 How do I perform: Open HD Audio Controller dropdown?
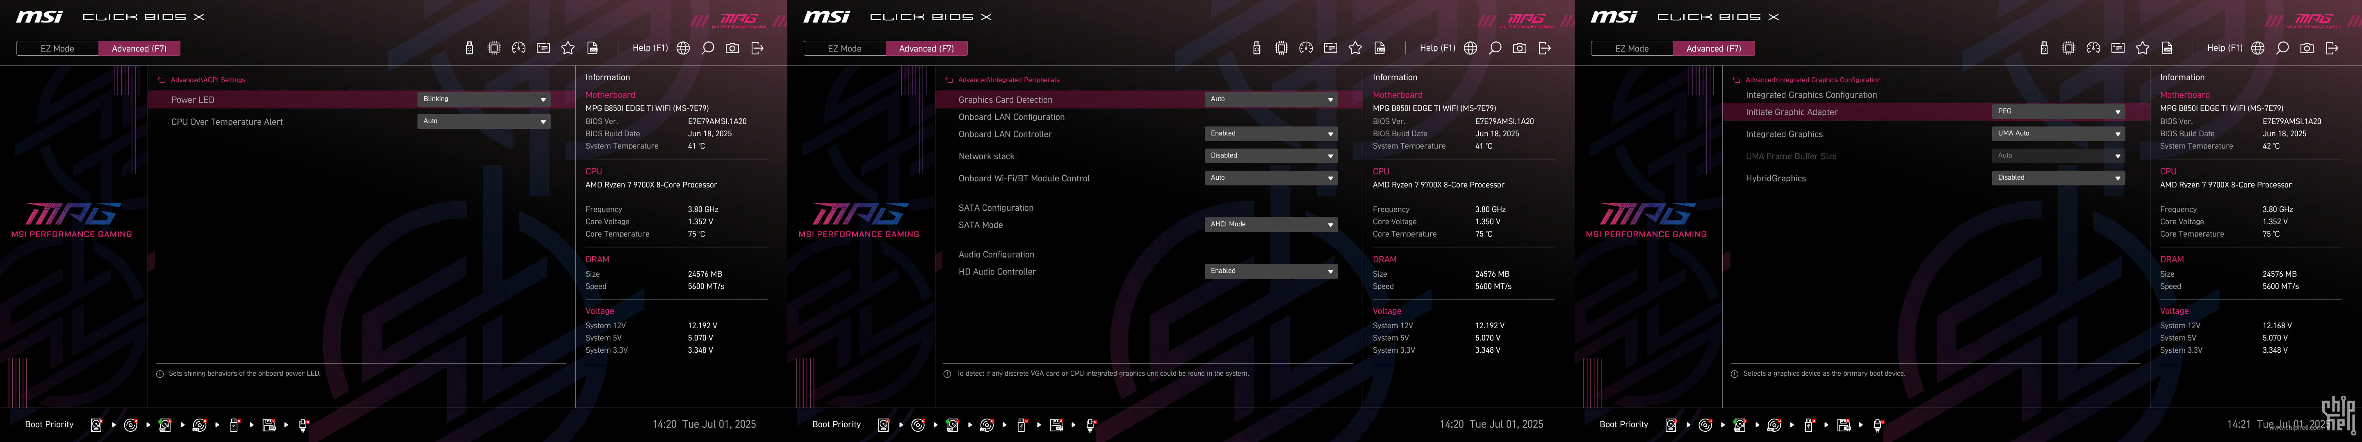1271,271
